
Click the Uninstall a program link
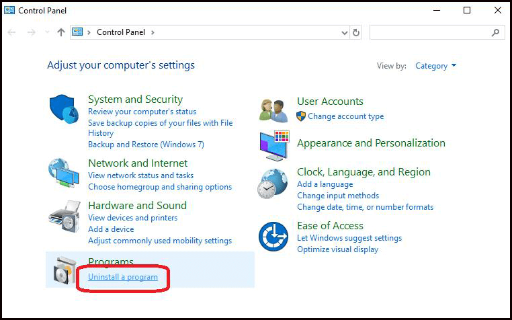123,277
